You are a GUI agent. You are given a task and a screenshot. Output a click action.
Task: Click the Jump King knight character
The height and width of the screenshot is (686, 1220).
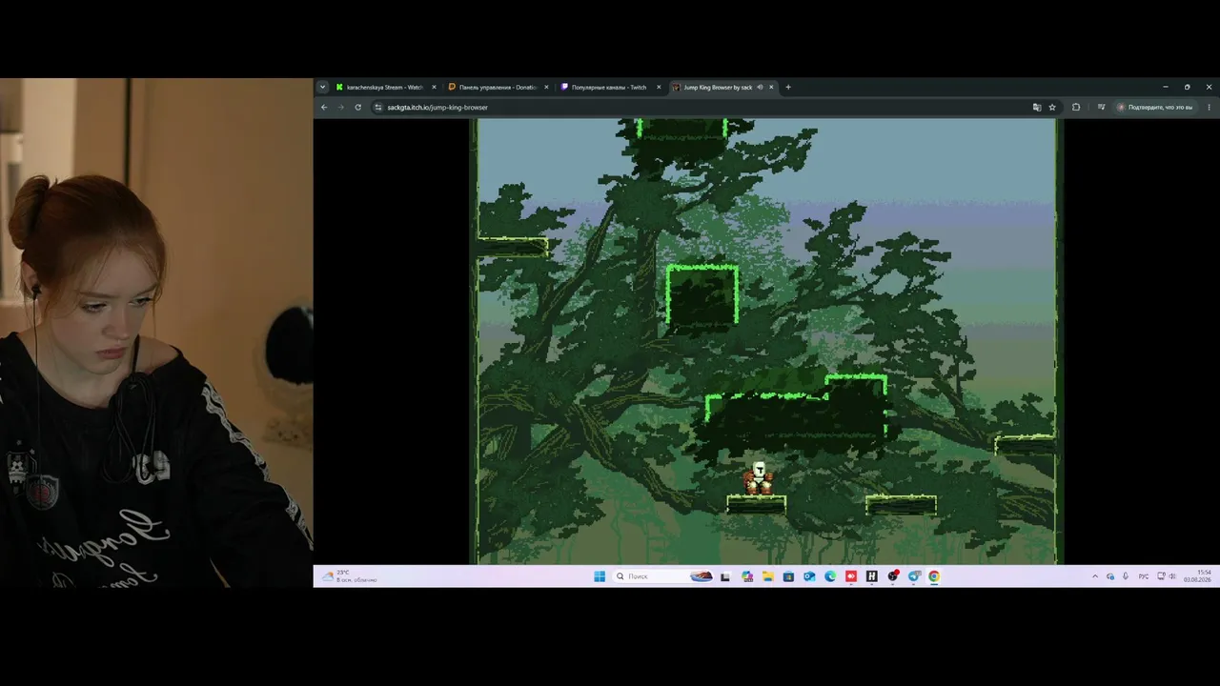(x=759, y=478)
